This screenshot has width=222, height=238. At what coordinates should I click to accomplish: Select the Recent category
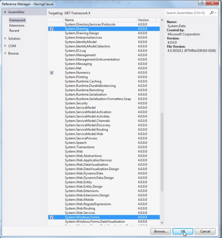(x=14, y=30)
